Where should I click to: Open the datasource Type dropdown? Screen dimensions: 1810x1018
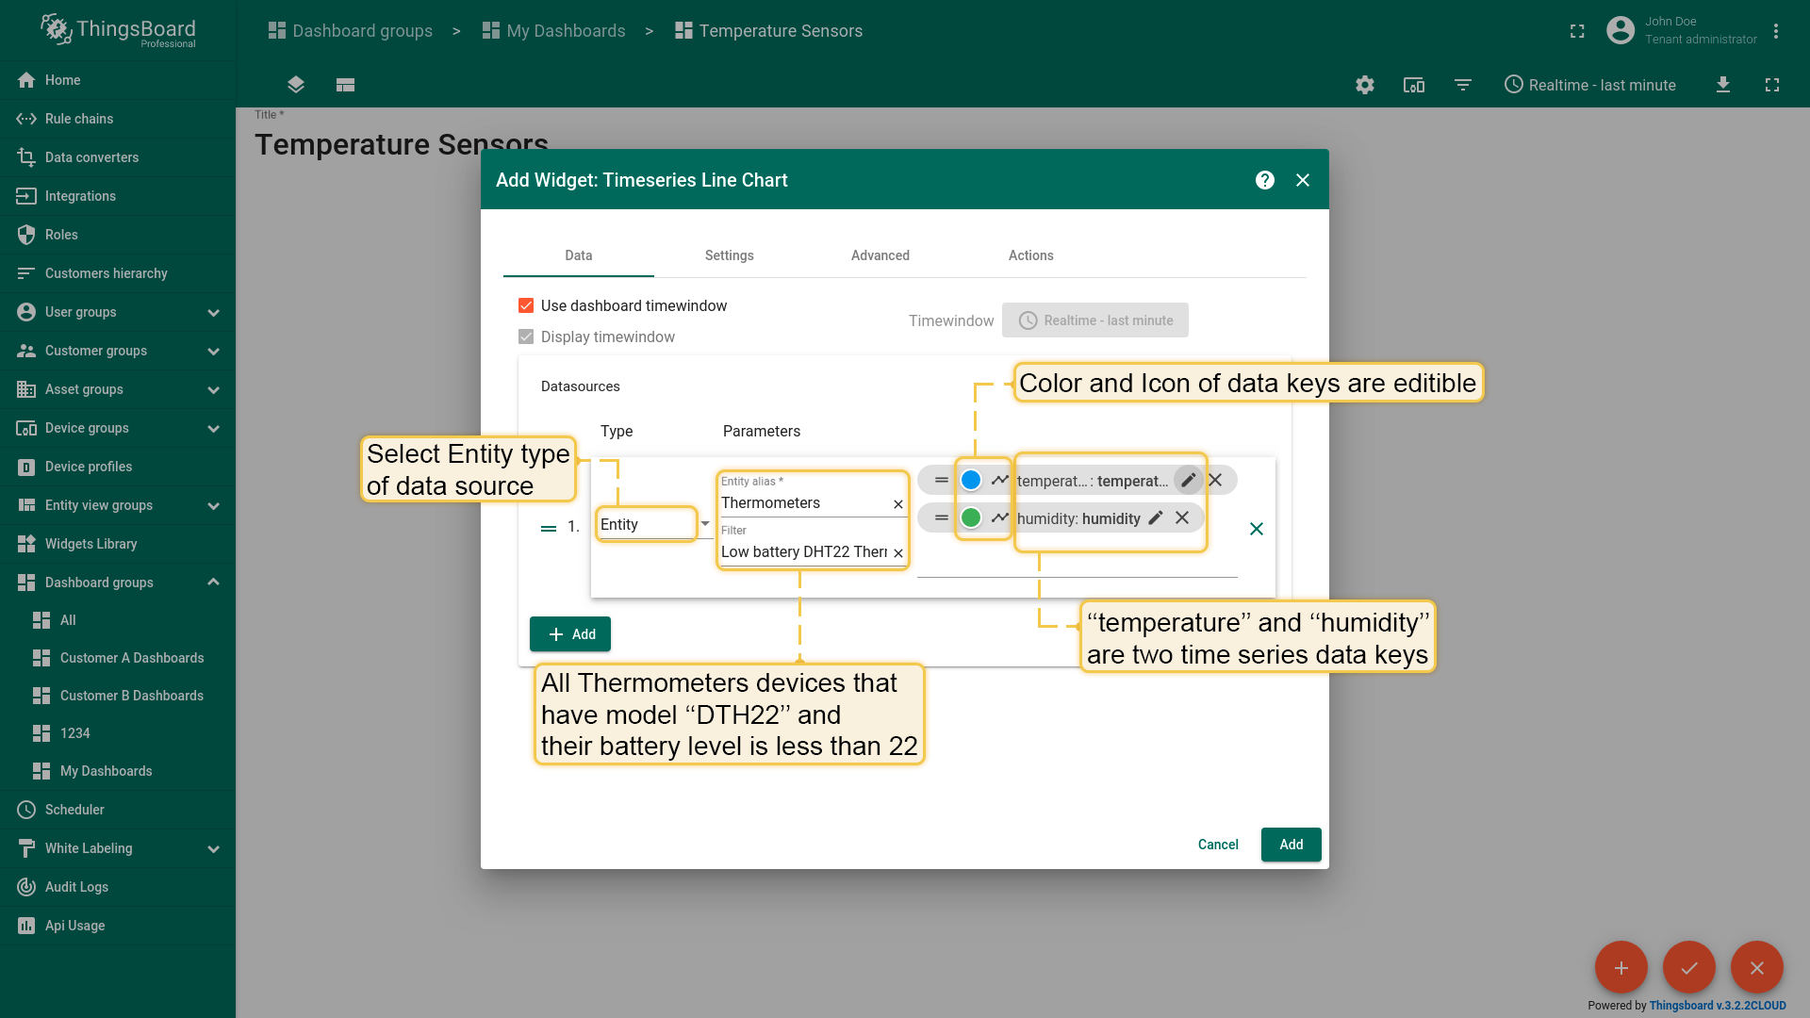coord(654,524)
